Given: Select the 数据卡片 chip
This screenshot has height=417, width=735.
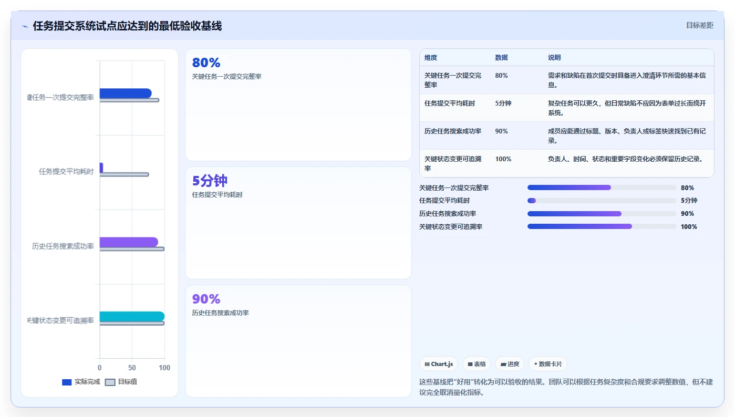Looking at the screenshot, I should tap(547, 364).
